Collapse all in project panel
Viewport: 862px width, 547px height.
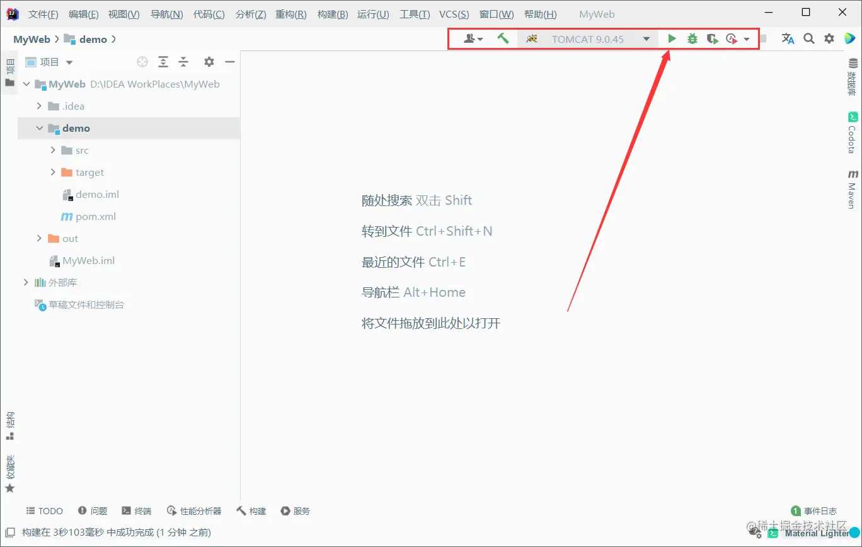(183, 62)
